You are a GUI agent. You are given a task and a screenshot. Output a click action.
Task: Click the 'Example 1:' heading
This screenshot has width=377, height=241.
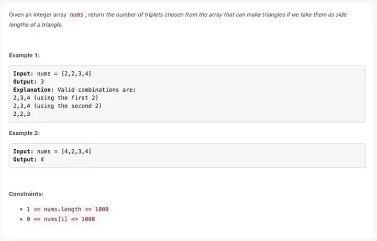tap(24, 56)
